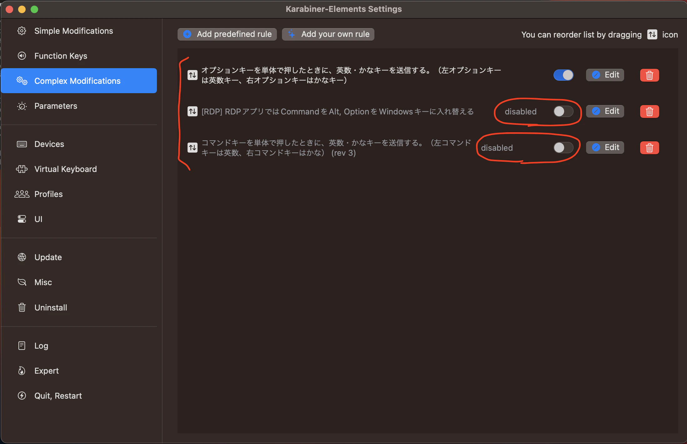Select the Parameters section
687x444 pixels.
56,106
